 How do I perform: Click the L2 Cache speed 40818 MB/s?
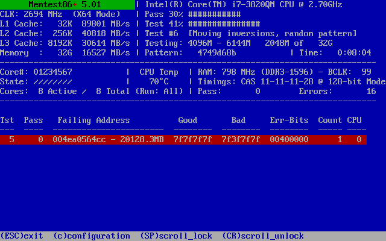(x=106, y=34)
